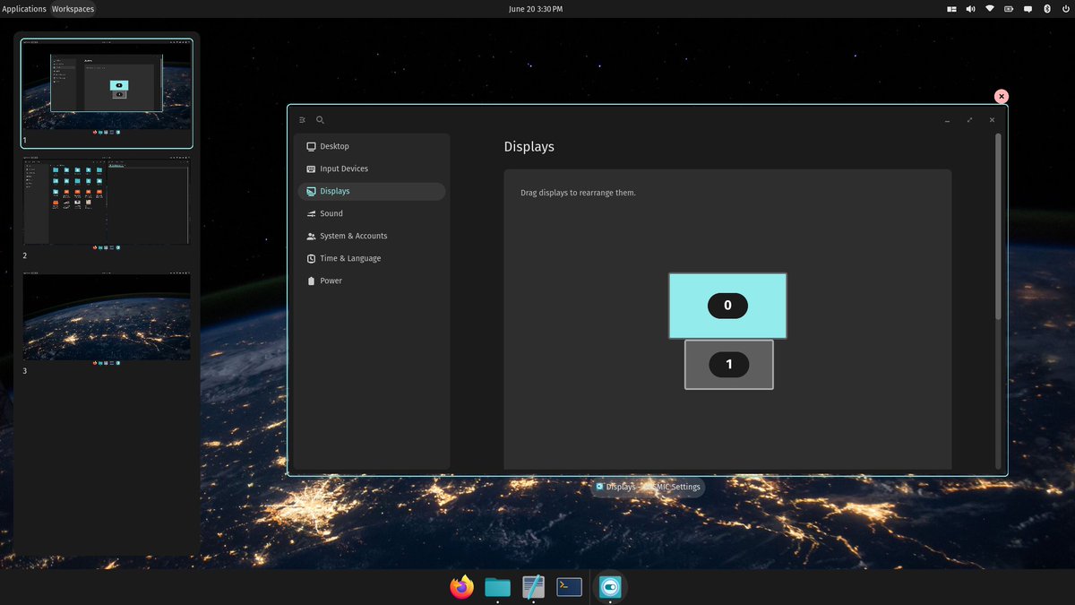Close the window with the pink overlay X
The width and height of the screenshot is (1075, 605).
(1002, 97)
